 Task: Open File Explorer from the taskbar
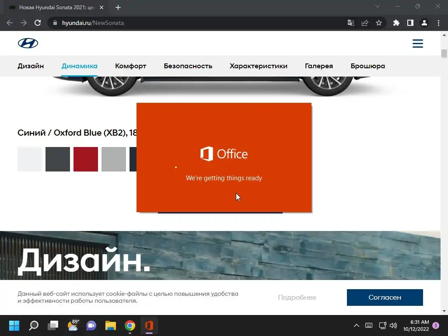(111, 325)
